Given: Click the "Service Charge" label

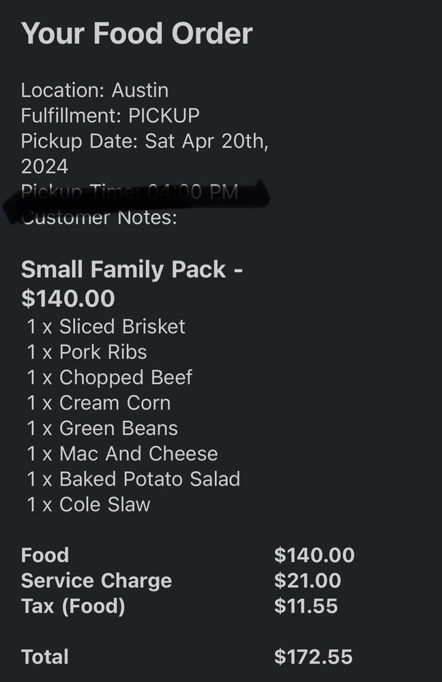Looking at the screenshot, I should [96, 581].
